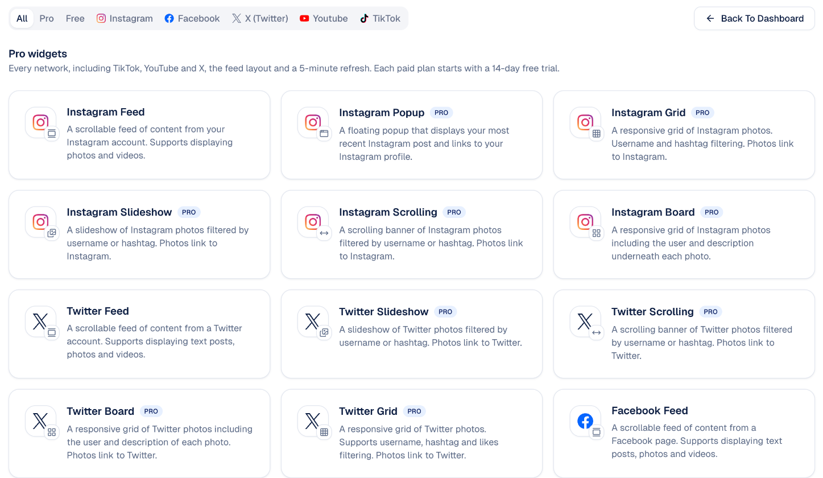This screenshot has width=823, height=478.
Task: Open the Twitter Board widget card
Action: coord(139,434)
